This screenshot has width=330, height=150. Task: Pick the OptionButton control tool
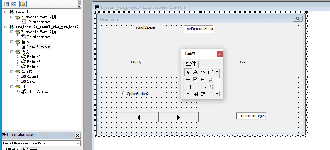[x=203, y=80]
